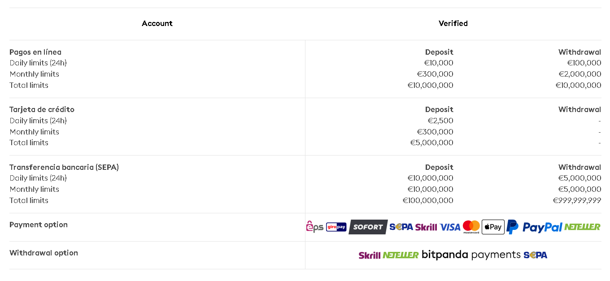Click the Withdrawal option row label
This screenshot has height=281, width=610.
pyautogui.click(x=44, y=253)
